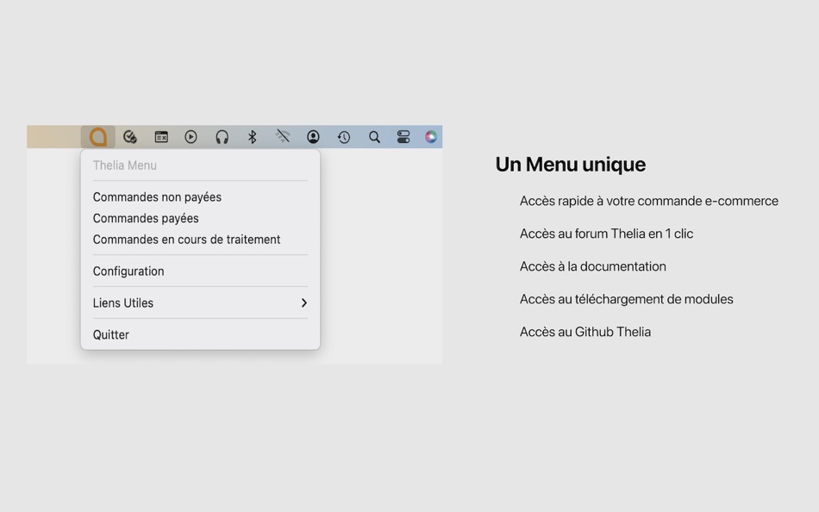The height and width of the screenshot is (512, 819).
Task: Choose Quitter to exit Thelia Menu
Action: [200, 334]
